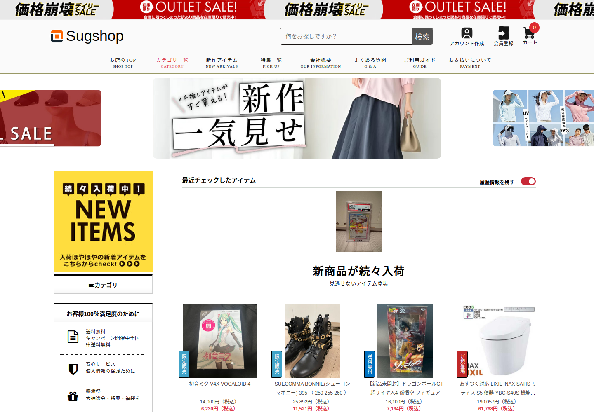This screenshot has height=412, width=594.
Task: Click the 感謝祭 lottery text
Action: click(x=113, y=395)
